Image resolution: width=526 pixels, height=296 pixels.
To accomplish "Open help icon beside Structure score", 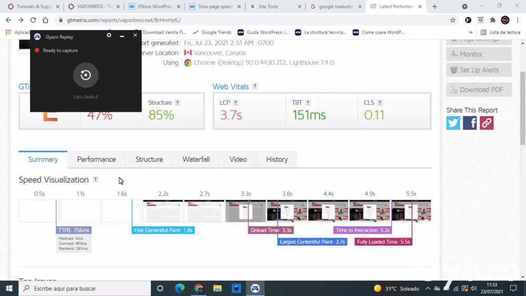I will pyautogui.click(x=177, y=103).
